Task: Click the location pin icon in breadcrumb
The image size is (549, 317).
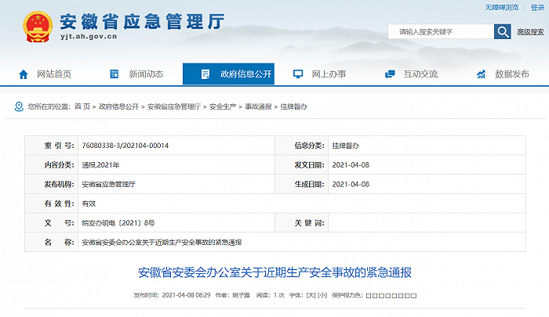Action: coord(19,106)
